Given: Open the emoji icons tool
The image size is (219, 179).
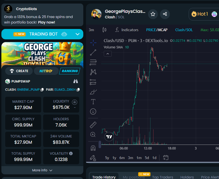Looking at the screenshot, I should coord(93,111).
